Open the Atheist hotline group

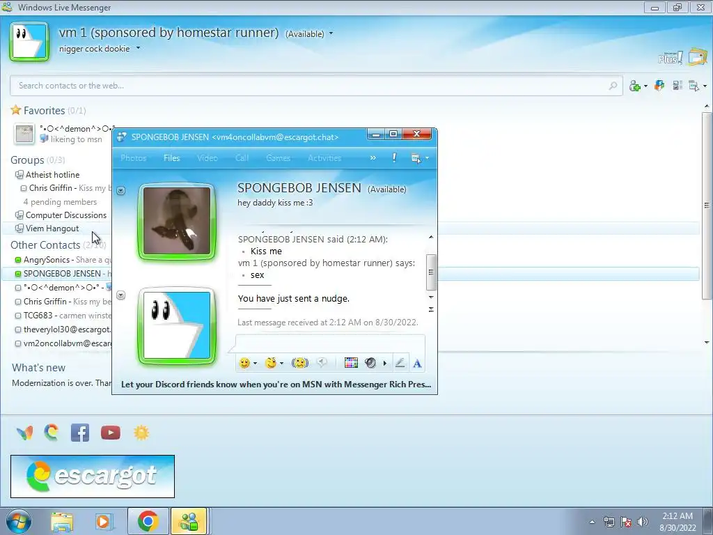pos(52,175)
